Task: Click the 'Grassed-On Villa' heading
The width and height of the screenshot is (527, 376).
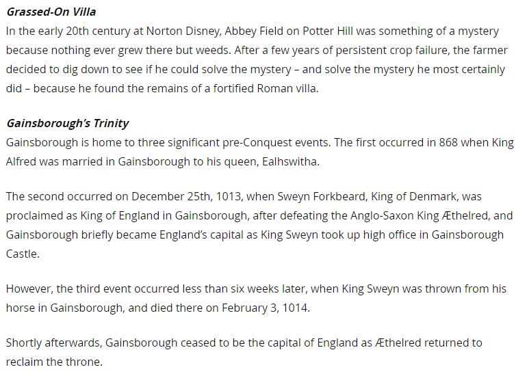Action: (x=51, y=12)
